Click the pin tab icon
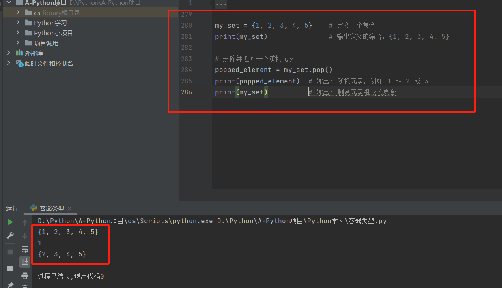The height and width of the screenshot is (288, 502). click(10, 285)
